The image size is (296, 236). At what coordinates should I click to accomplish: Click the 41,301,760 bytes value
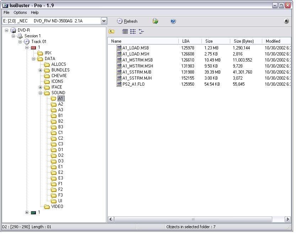click(242, 72)
